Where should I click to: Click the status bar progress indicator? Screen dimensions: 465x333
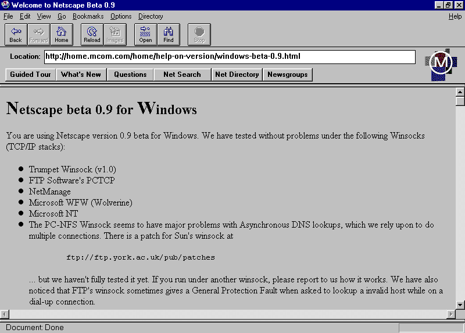click(x=431, y=328)
